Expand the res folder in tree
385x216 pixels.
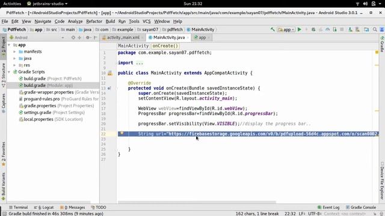[x=14, y=65]
